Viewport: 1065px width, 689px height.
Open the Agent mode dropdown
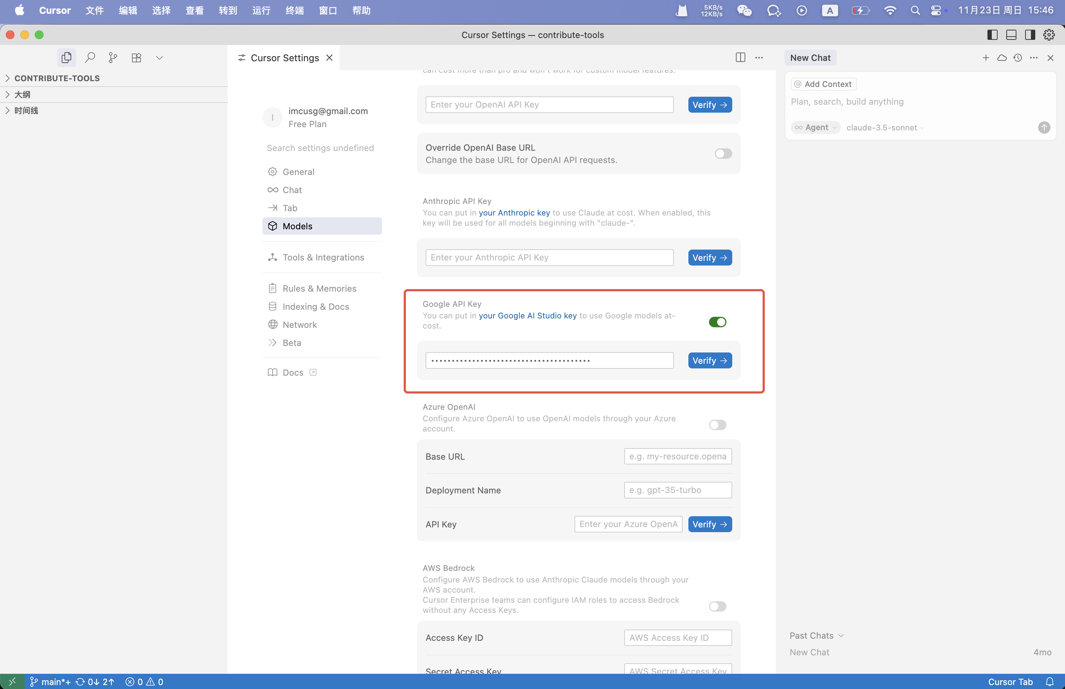click(x=815, y=128)
